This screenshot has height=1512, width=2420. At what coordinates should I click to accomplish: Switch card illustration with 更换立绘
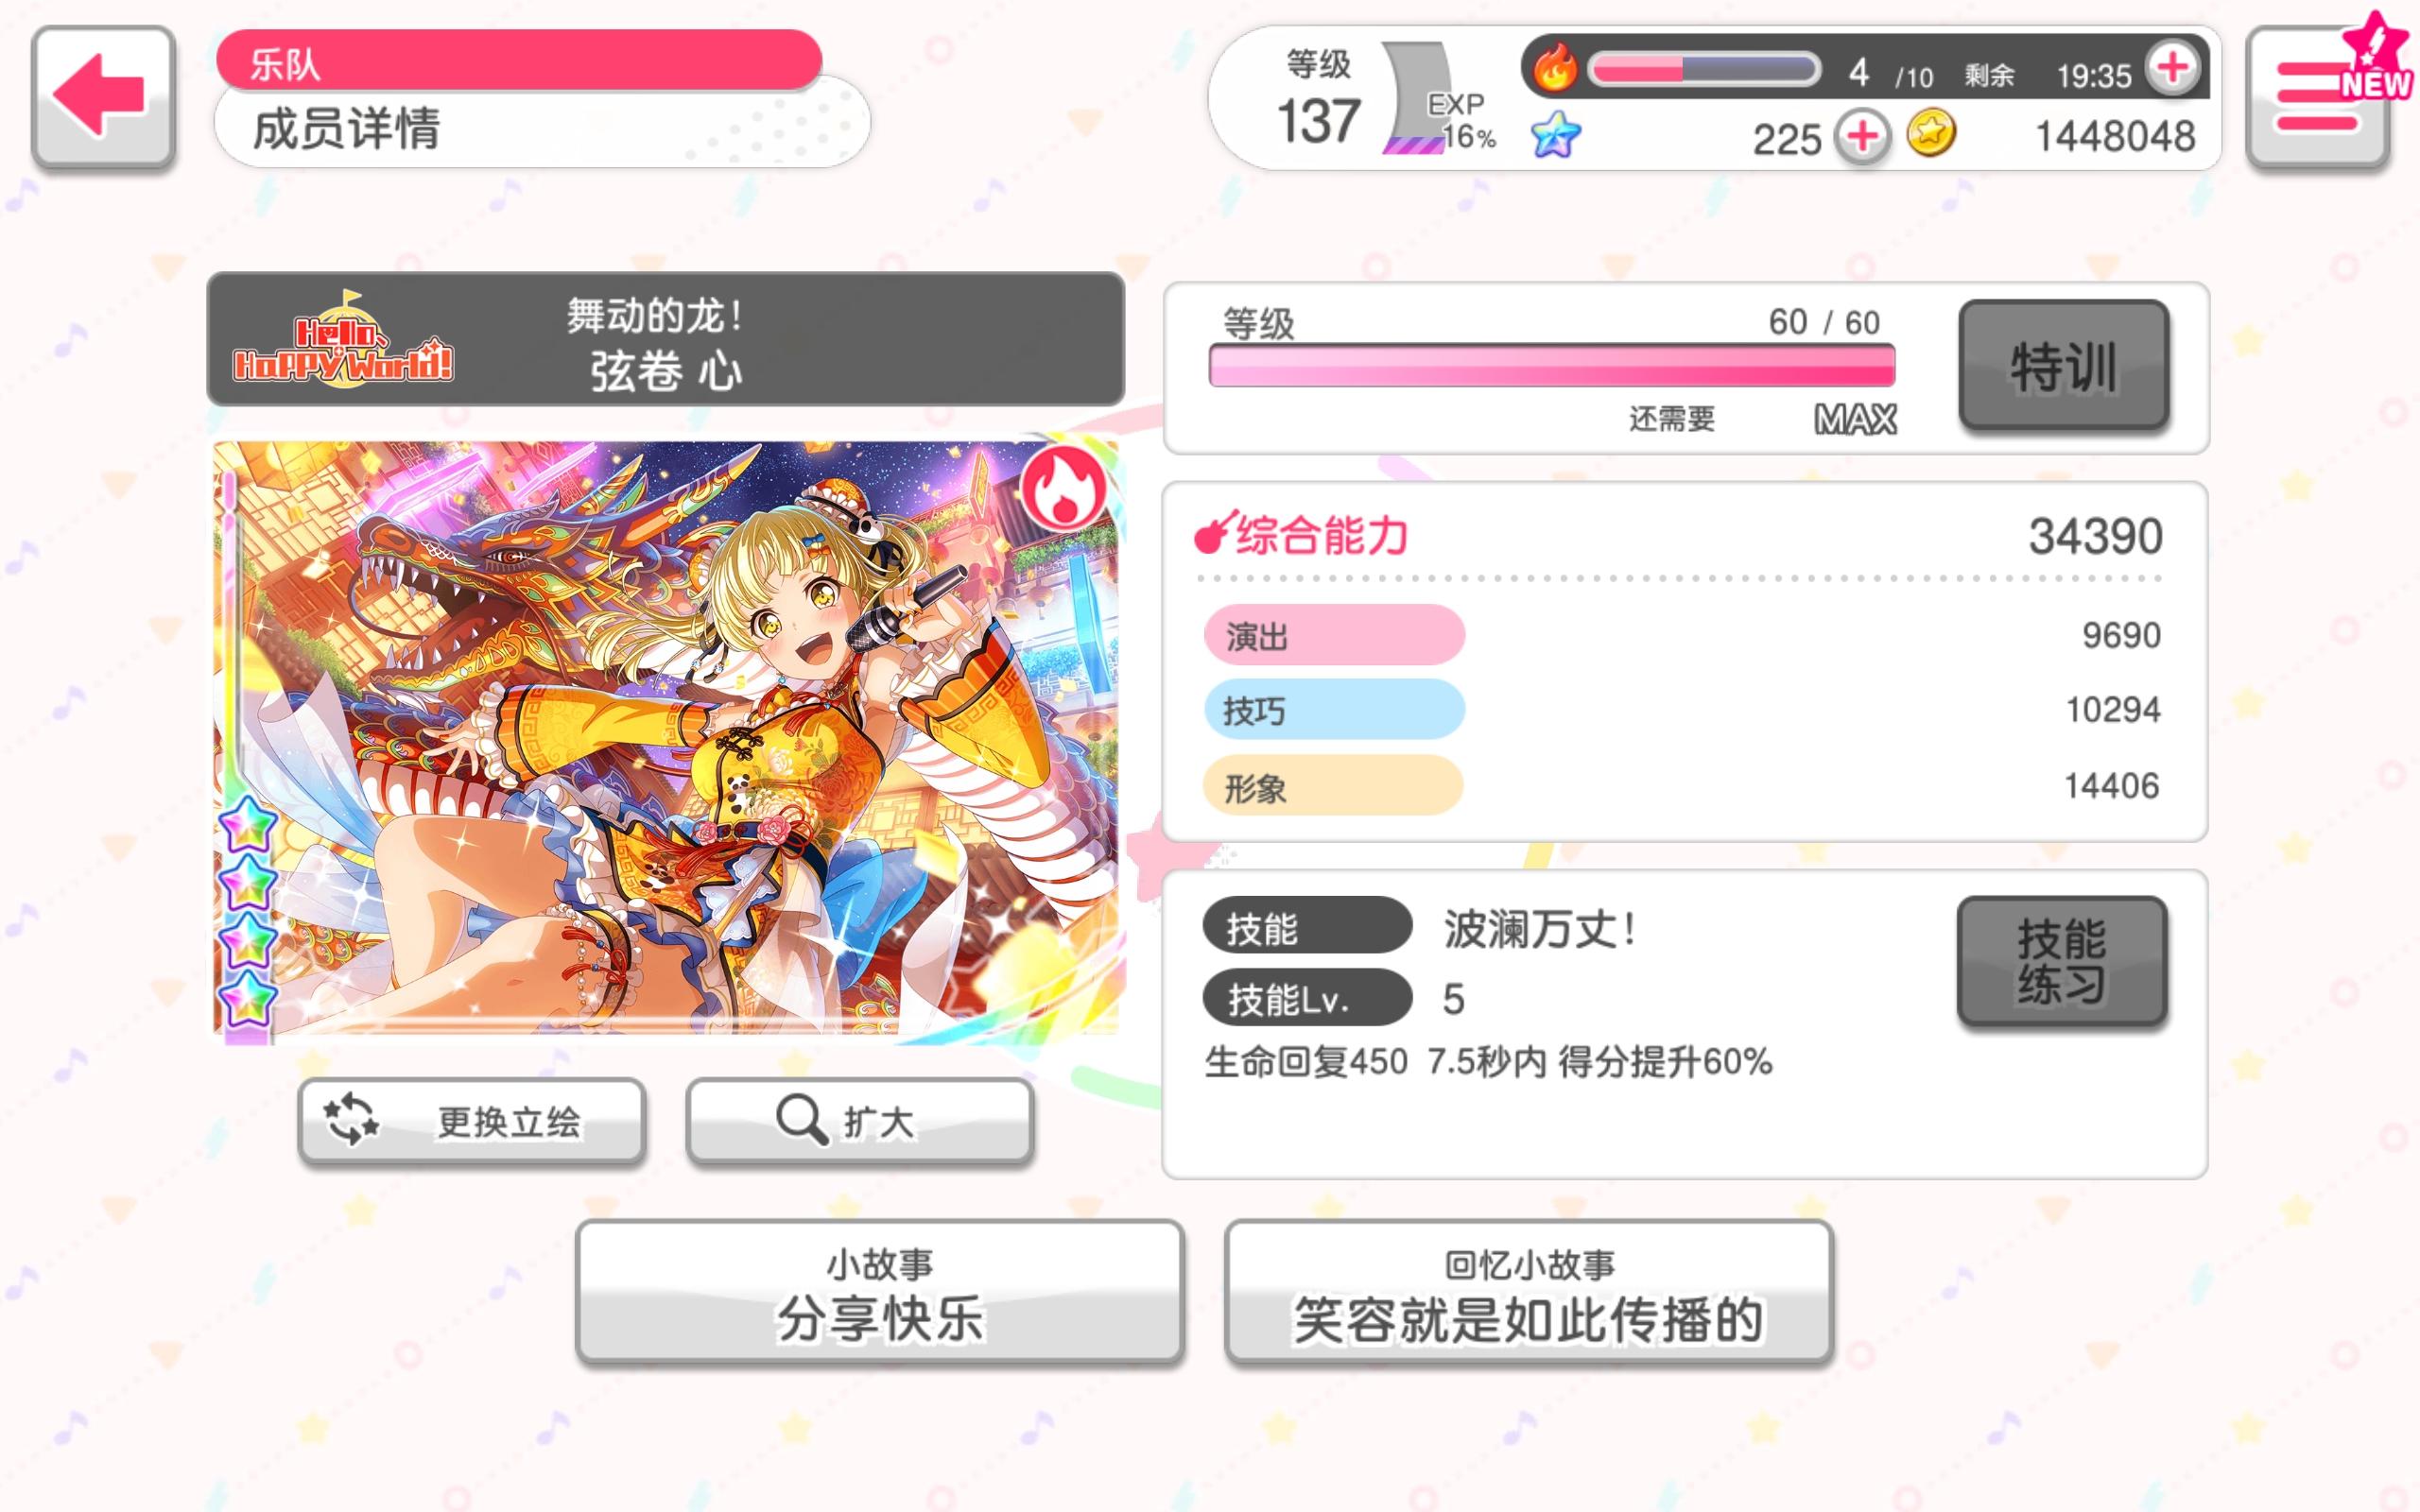point(471,1121)
